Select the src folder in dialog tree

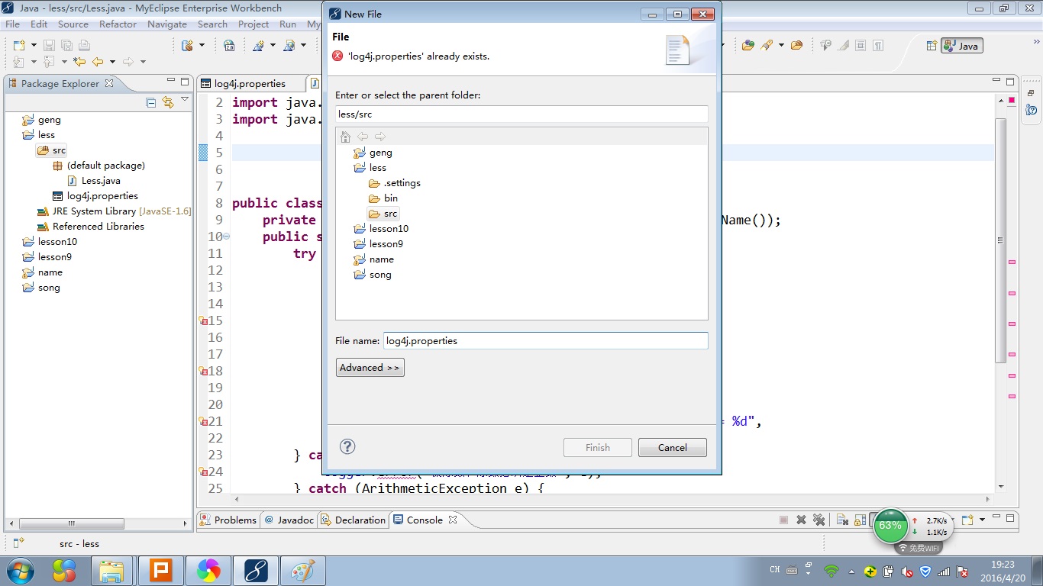pyautogui.click(x=383, y=214)
